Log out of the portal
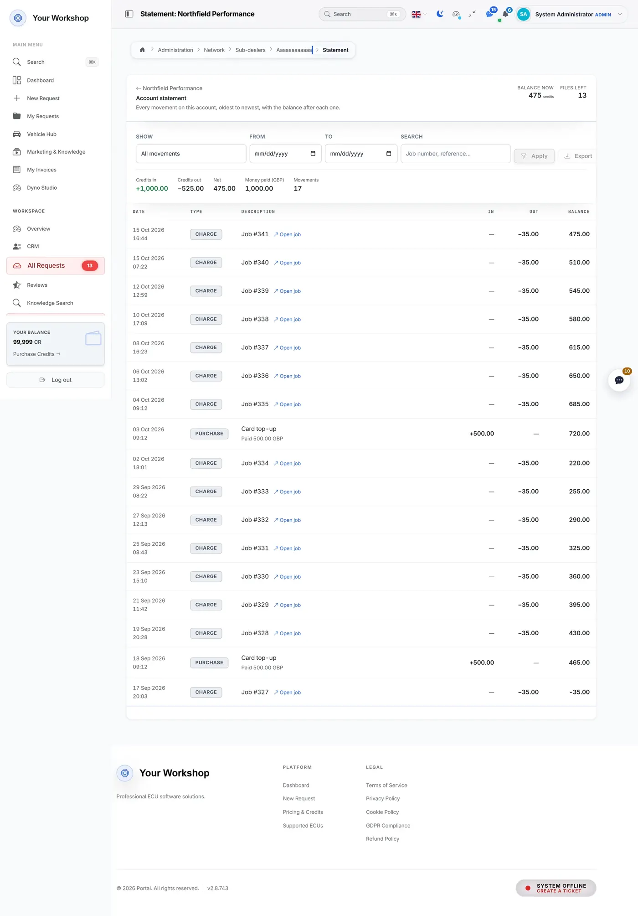This screenshot has height=916, width=638. [x=56, y=380]
